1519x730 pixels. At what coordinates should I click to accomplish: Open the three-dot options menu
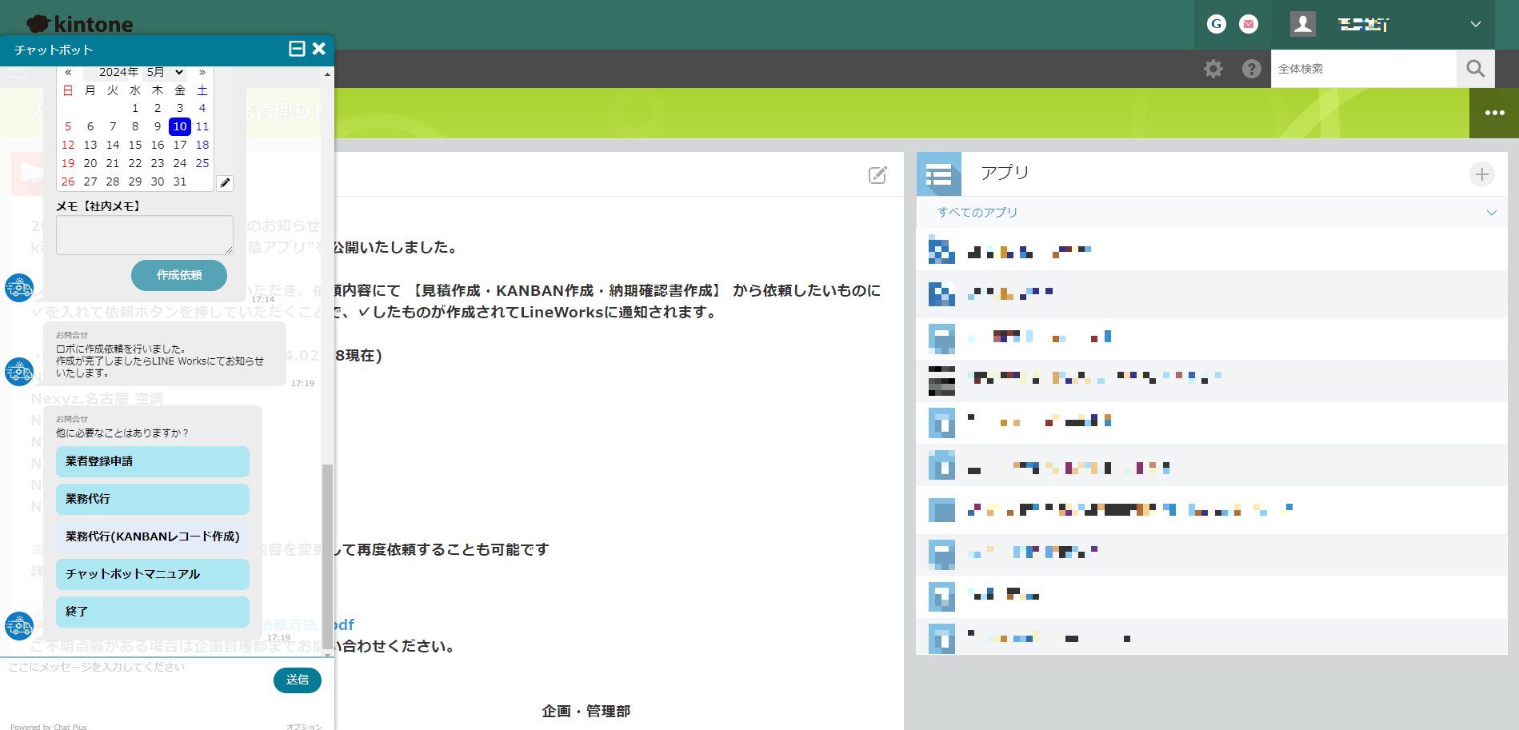[1493, 113]
